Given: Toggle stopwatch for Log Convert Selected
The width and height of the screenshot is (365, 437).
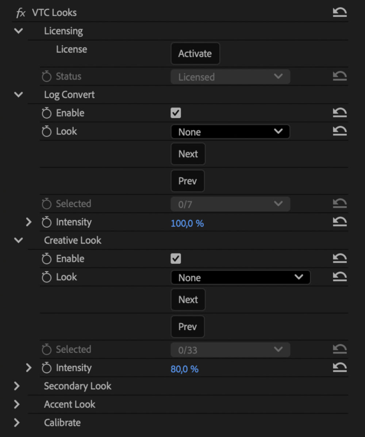Looking at the screenshot, I should tap(47, 204).
